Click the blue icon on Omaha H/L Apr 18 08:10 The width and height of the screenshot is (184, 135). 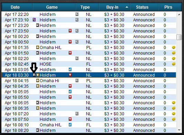[x=70, y=125]
